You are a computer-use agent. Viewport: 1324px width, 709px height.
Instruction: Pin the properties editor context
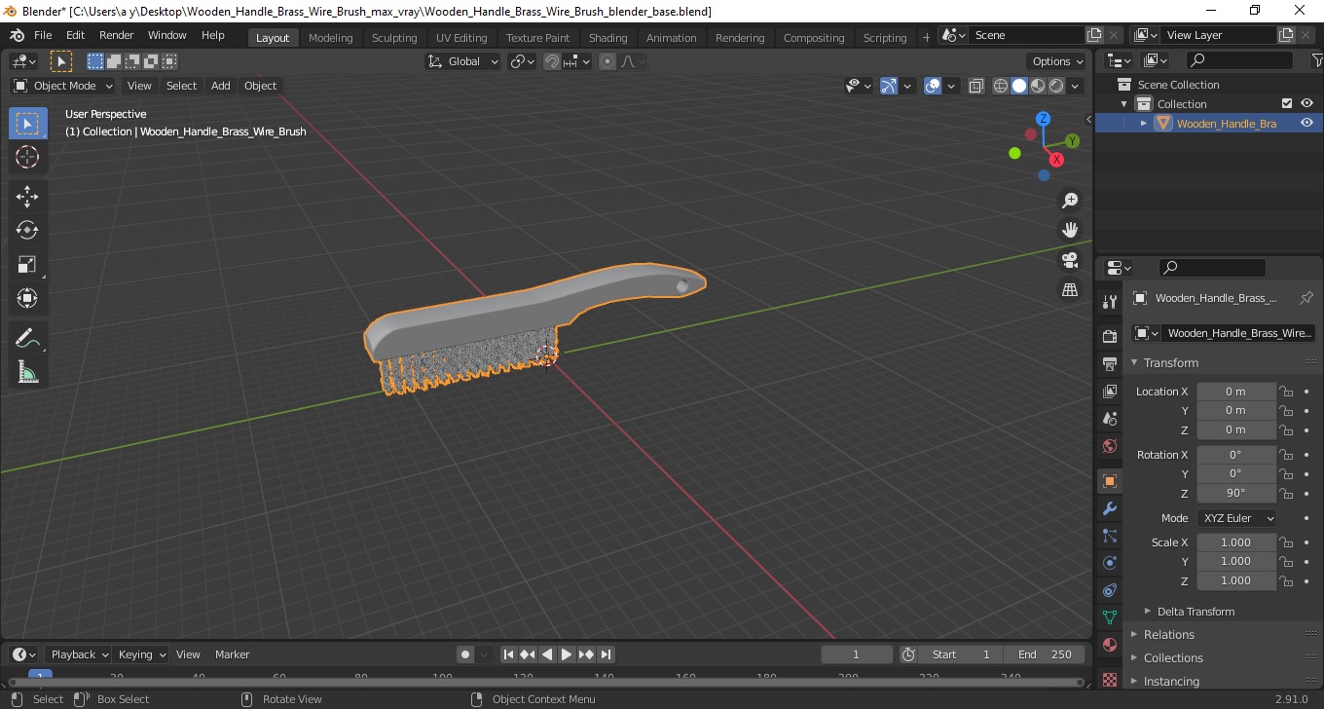1306,298
